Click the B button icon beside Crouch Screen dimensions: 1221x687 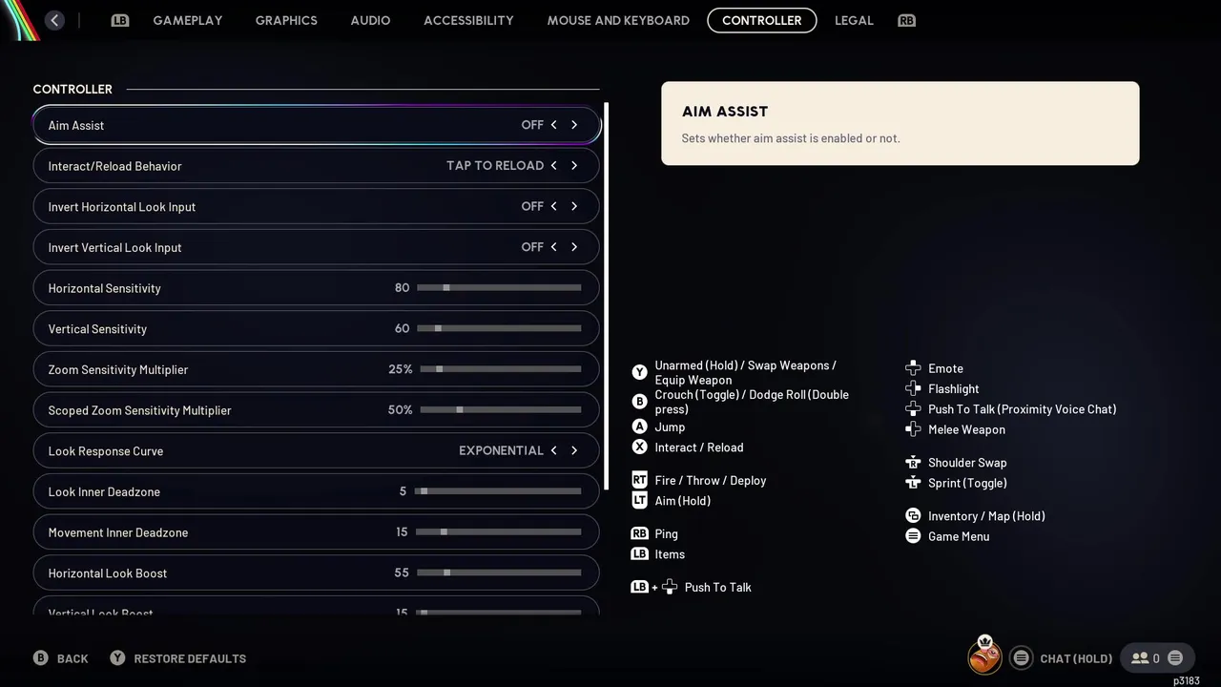[x=639, y=402]
